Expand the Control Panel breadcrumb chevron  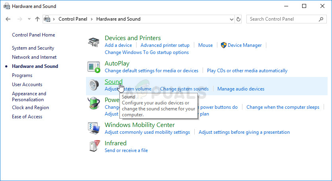click(92, 19)
